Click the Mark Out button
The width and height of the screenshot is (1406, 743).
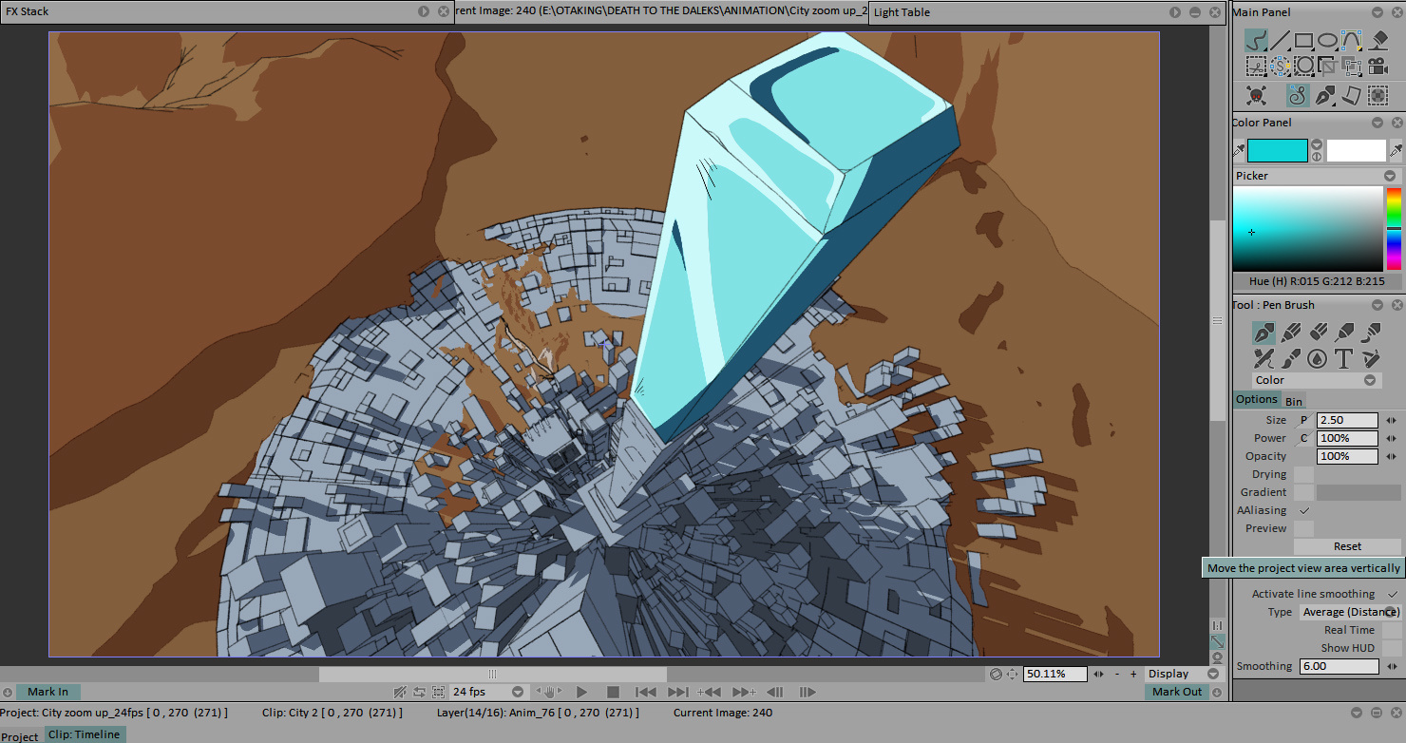[1177, 692]
